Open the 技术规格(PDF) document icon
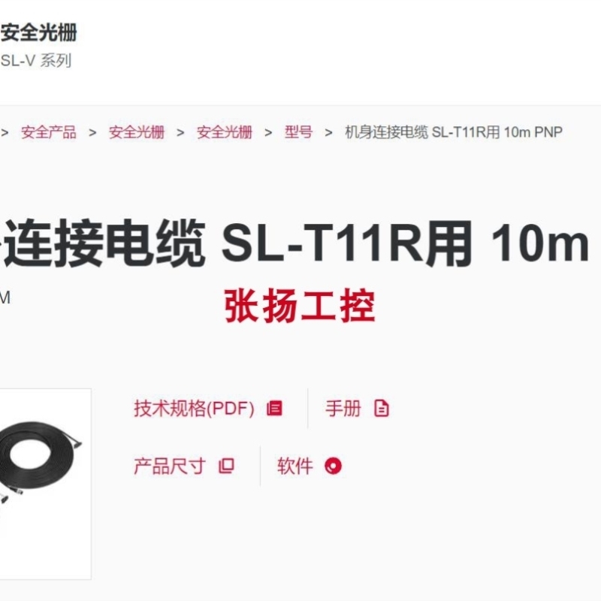601x601 pixels. pyautogui.click(x=274, y=408)
